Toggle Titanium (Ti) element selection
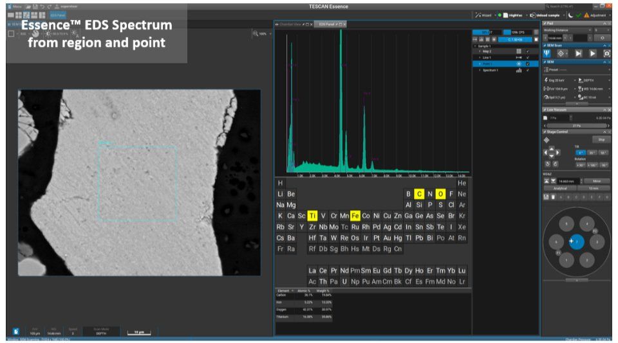 coord(312,216)
